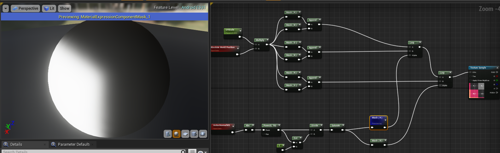Open the Show flags menu
Image resolution: width=500 pixels, height=153 pixels.
[65, 8]
